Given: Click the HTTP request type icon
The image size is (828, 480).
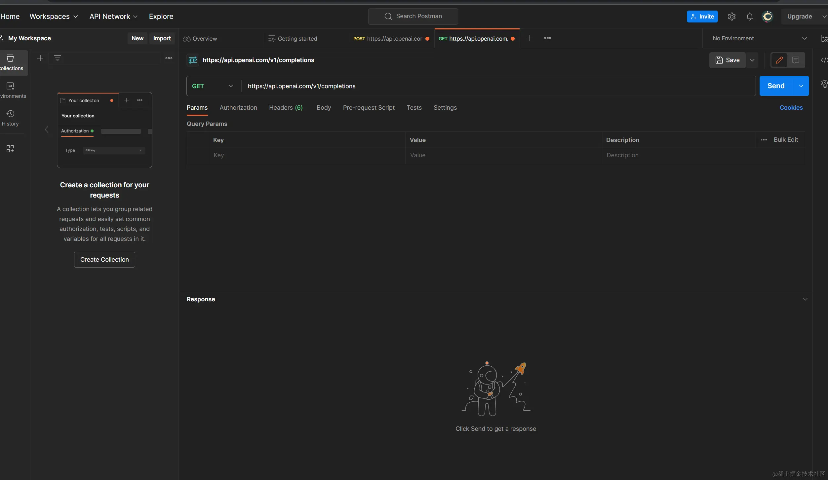Looking at the screenshot, I should [193, 60].
